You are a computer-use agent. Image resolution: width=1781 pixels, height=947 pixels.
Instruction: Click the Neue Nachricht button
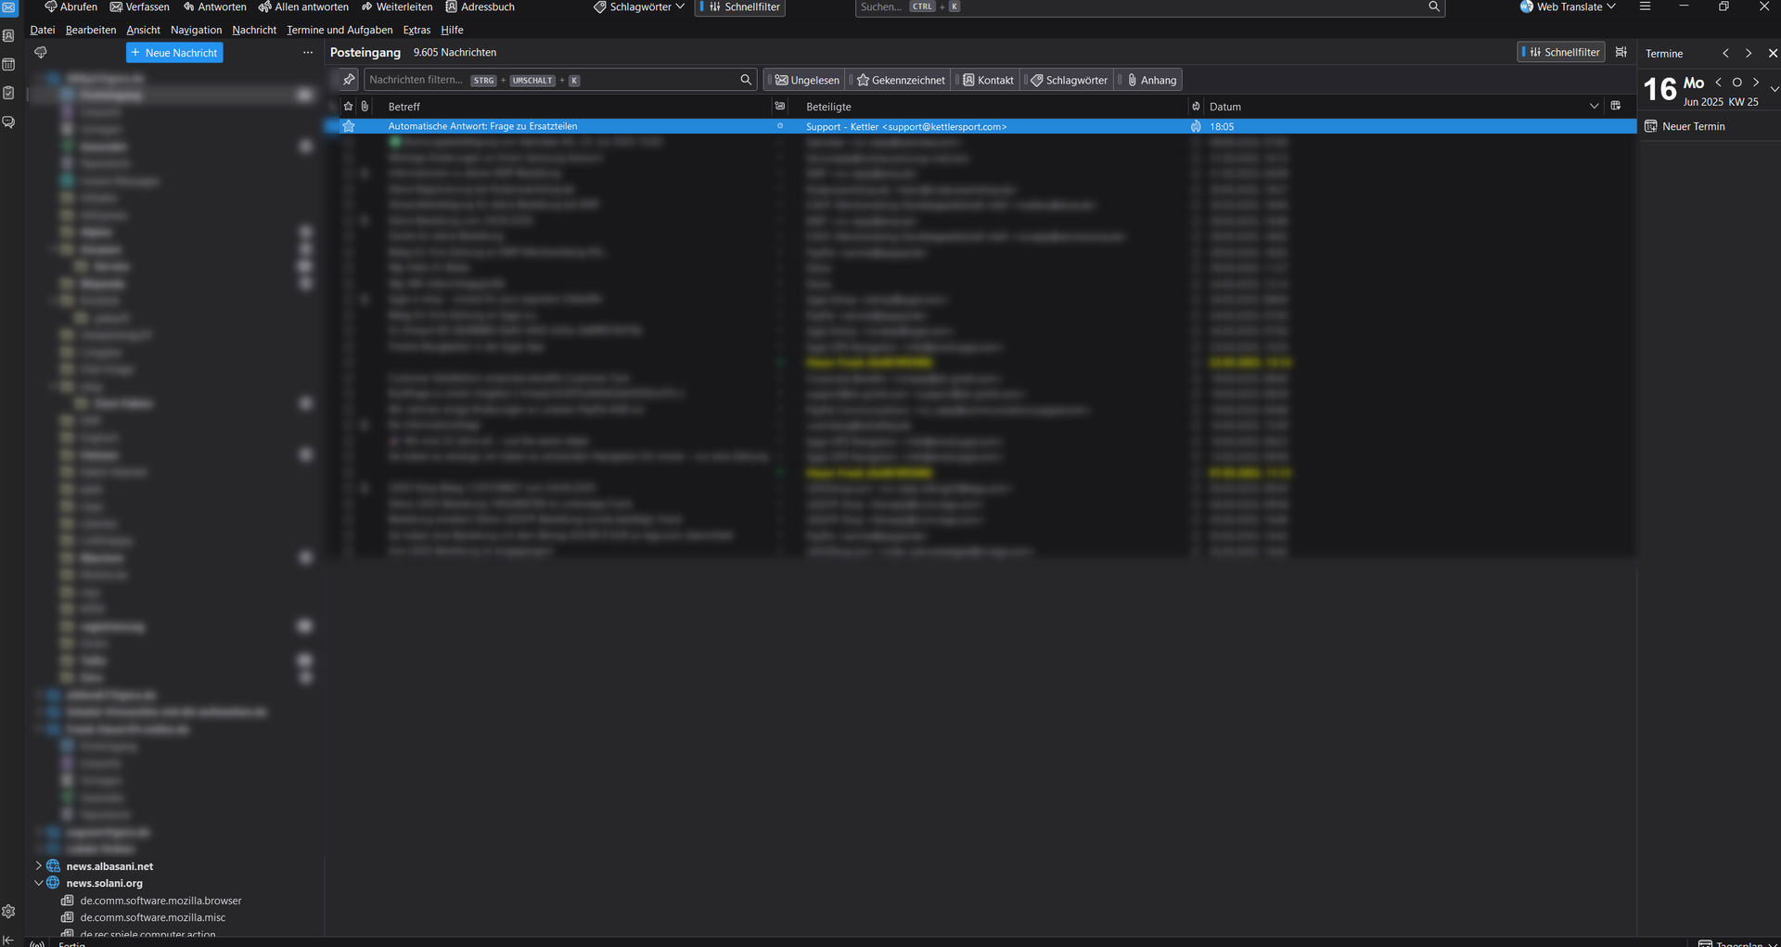[x=174, y=53]
